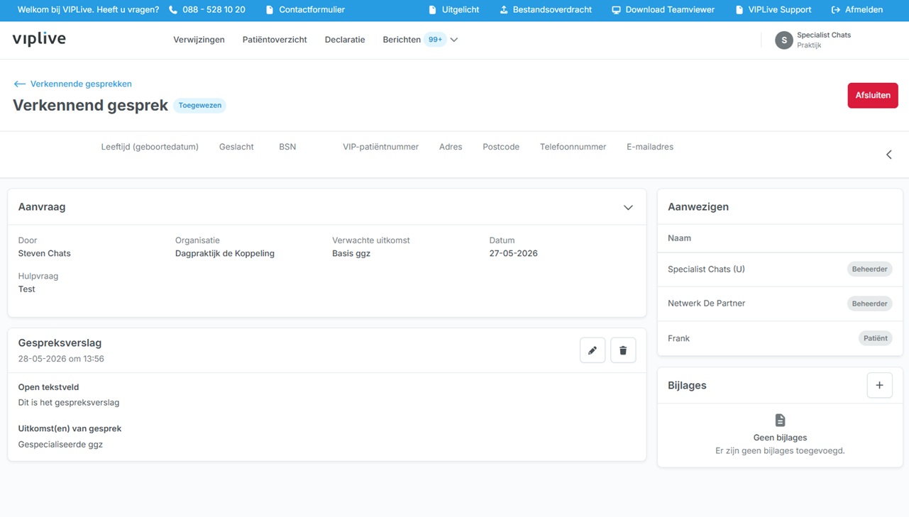
Task: Open the Verwijzingen menu
Action: 199,40
